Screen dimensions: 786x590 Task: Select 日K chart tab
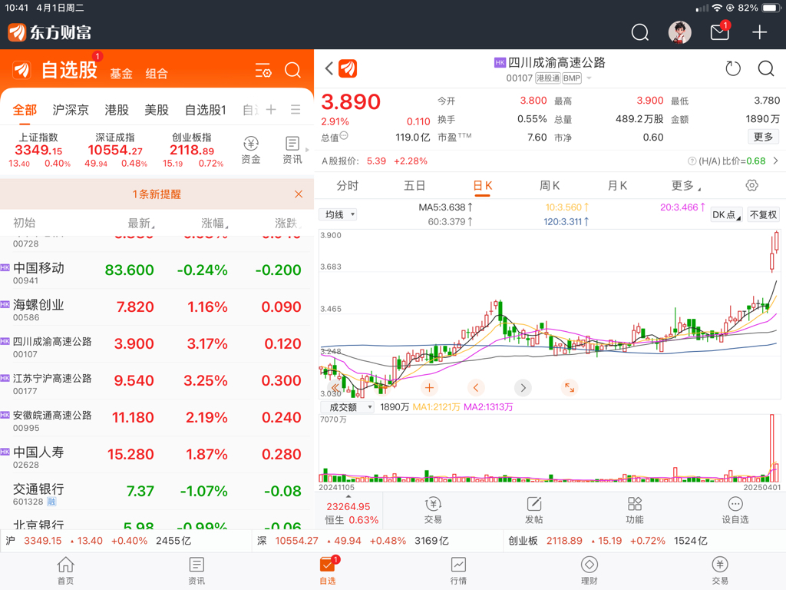[482, 186]
